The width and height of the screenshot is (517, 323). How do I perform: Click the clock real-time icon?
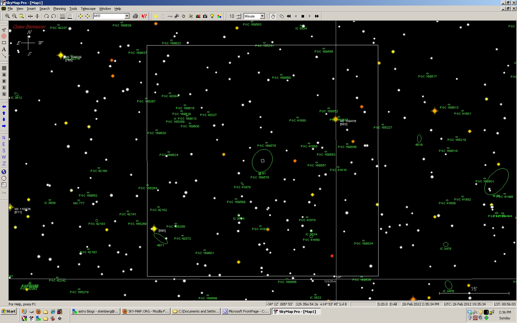click(x=273, y=16)
